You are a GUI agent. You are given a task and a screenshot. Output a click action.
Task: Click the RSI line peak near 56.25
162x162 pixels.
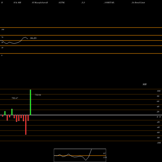(x=25, y=37)
